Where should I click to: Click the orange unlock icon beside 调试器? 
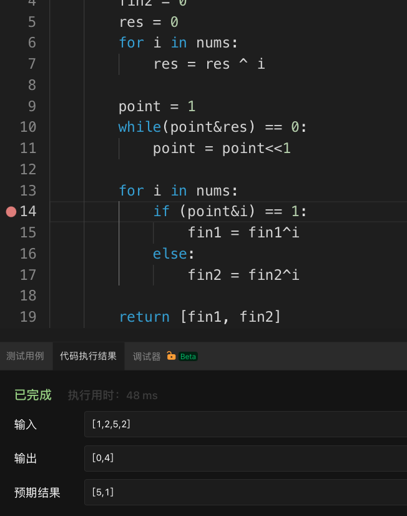171,356
